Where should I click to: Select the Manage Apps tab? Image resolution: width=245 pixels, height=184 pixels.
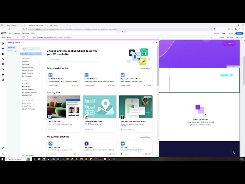click(x=12, y=51)
